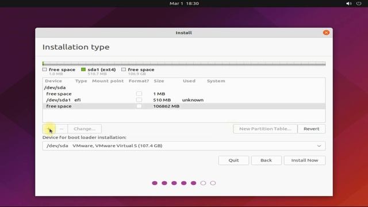Go Back to previous step
368x207 pixels.
(x=266, y=160)
